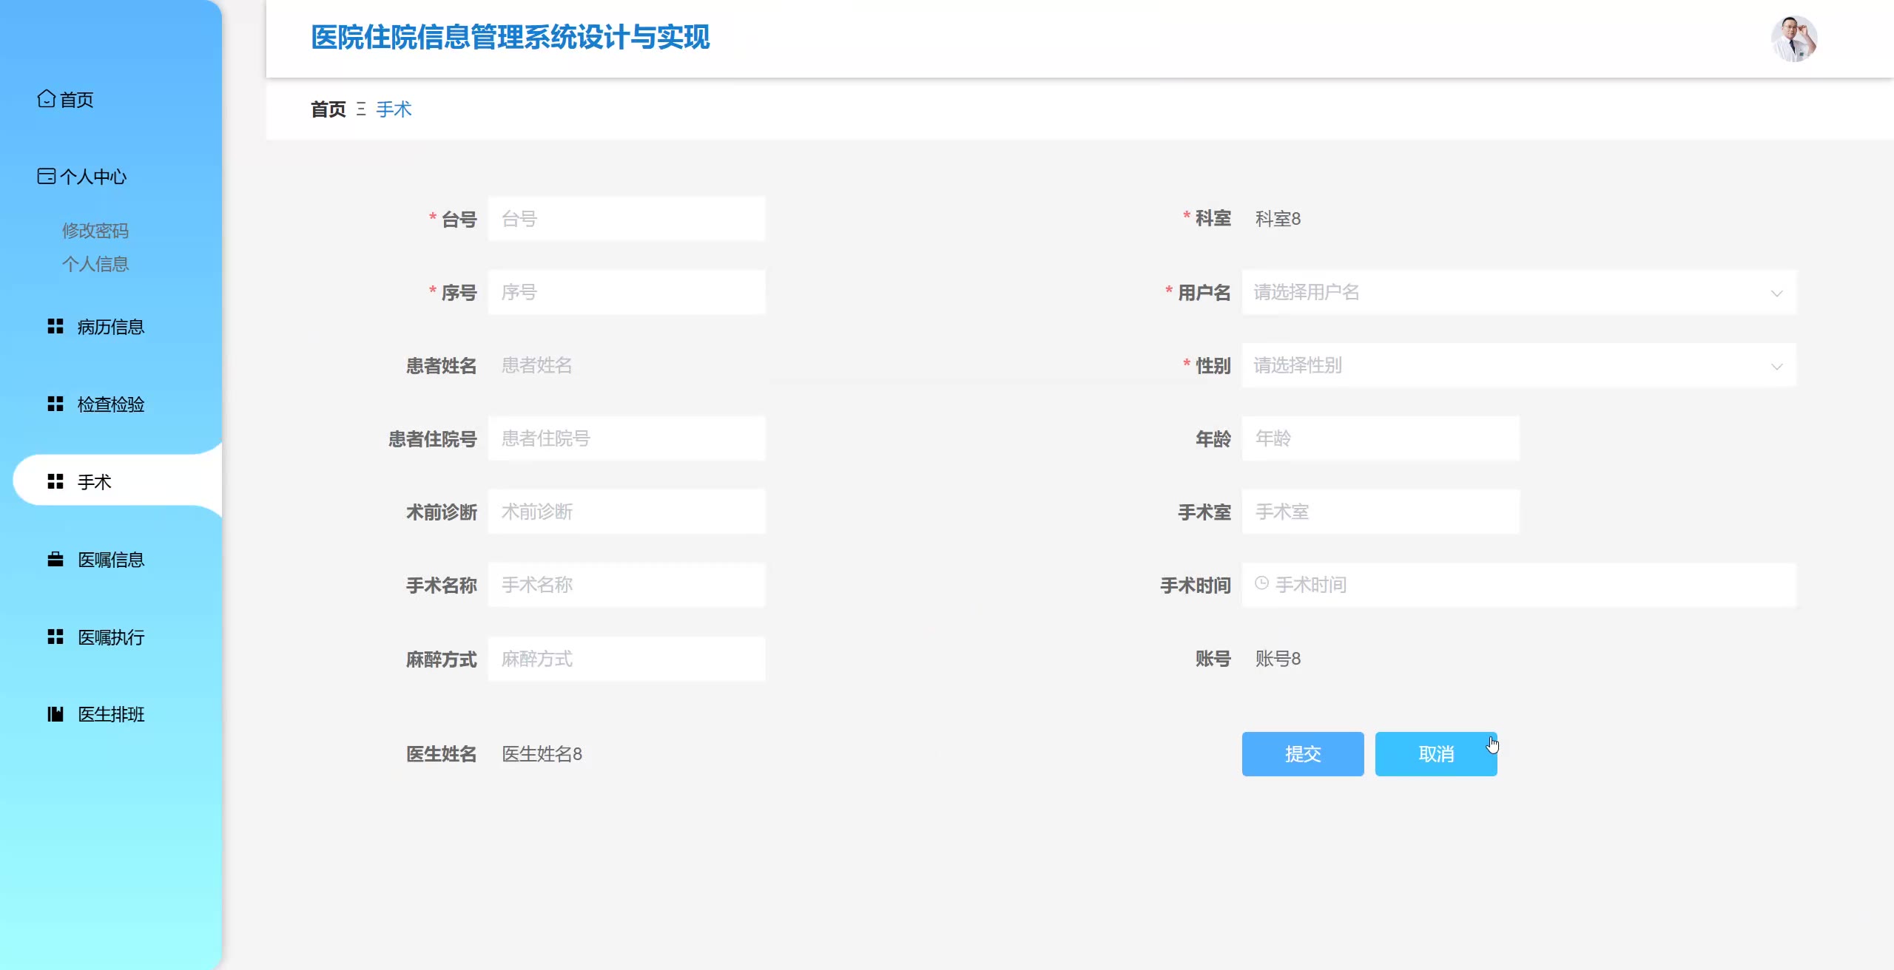Click the grid icon beside 检查检验
The width and height of the screenshot is (1894, 970).
pos(55,404)
